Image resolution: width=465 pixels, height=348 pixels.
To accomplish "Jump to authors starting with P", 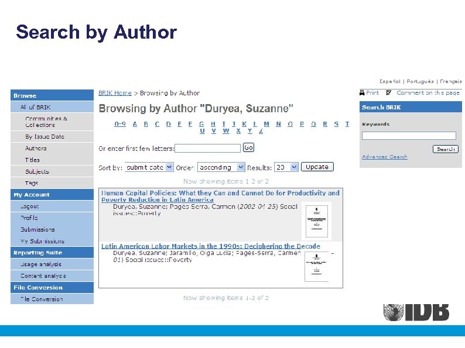I will (x=302, y=124).
